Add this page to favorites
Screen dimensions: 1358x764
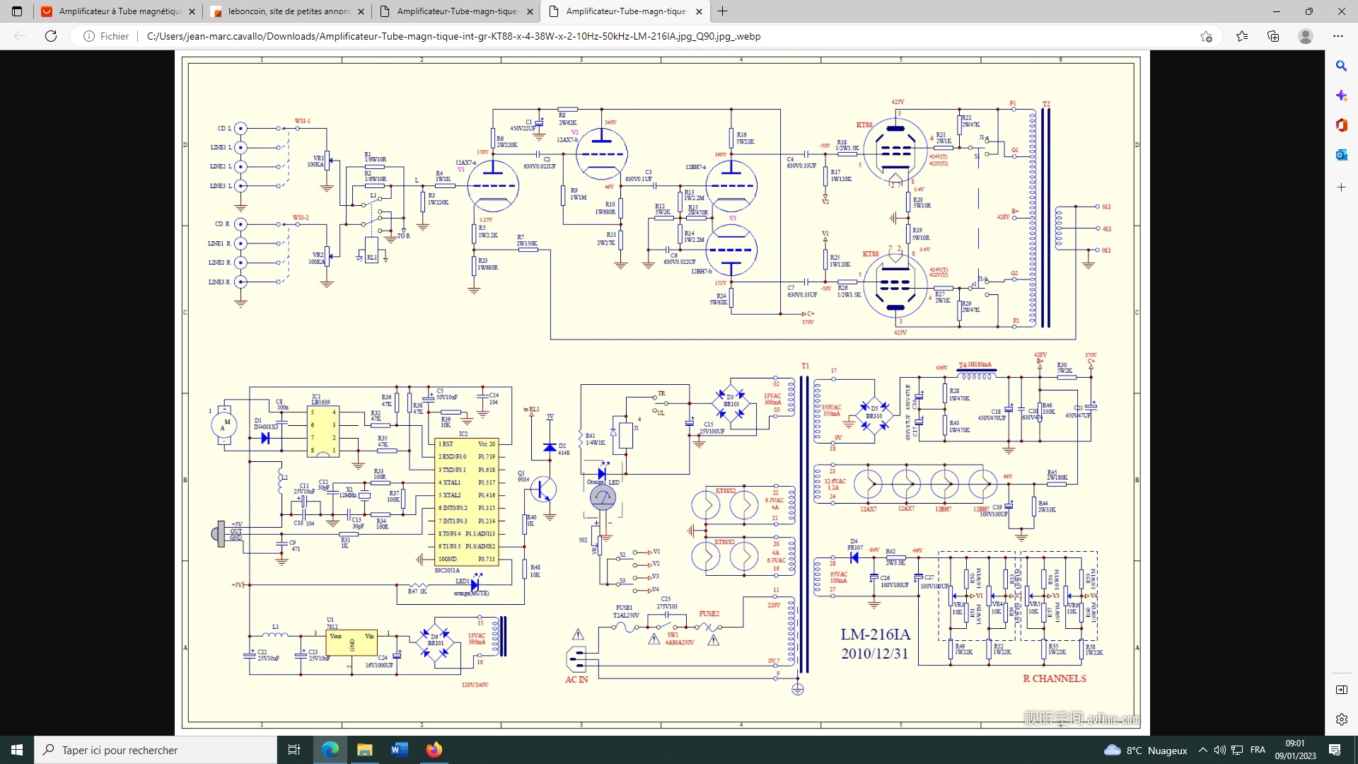tap(1206, 36)
